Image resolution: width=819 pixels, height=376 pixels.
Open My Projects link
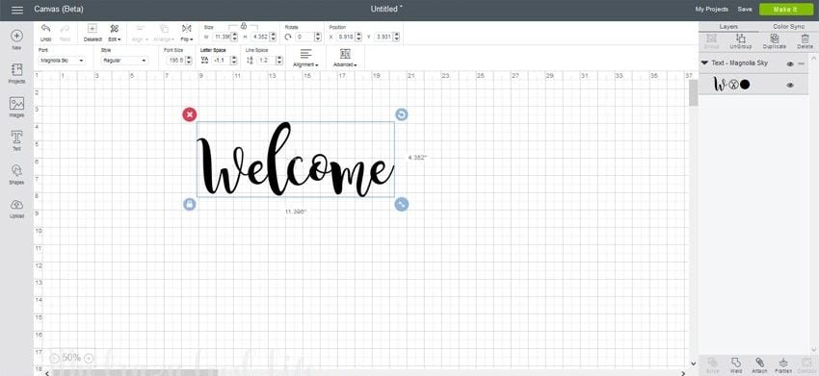[x=711, y=10]
